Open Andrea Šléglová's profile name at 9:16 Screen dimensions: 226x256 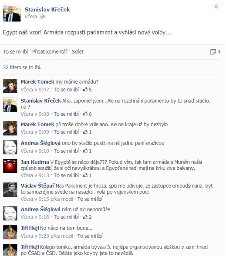point(40,209)
